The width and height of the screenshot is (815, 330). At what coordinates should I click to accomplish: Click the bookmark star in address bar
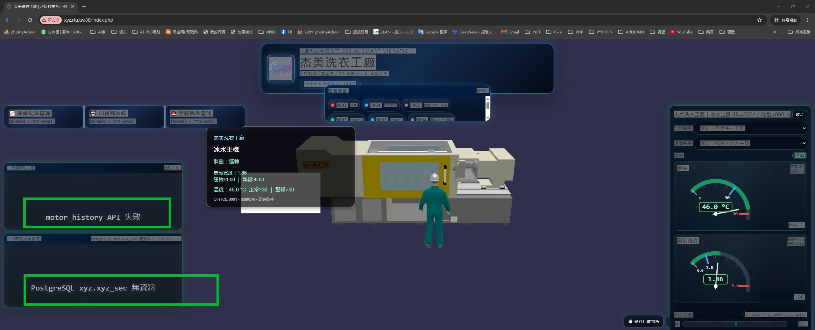pos(760,20)
